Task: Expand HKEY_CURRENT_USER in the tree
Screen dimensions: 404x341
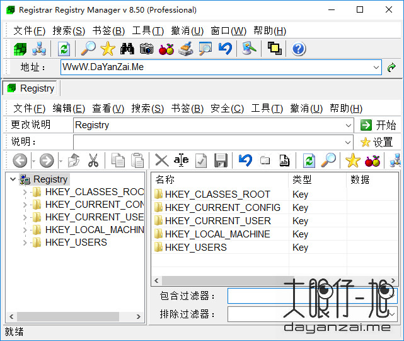Action: tap(25, 217)
